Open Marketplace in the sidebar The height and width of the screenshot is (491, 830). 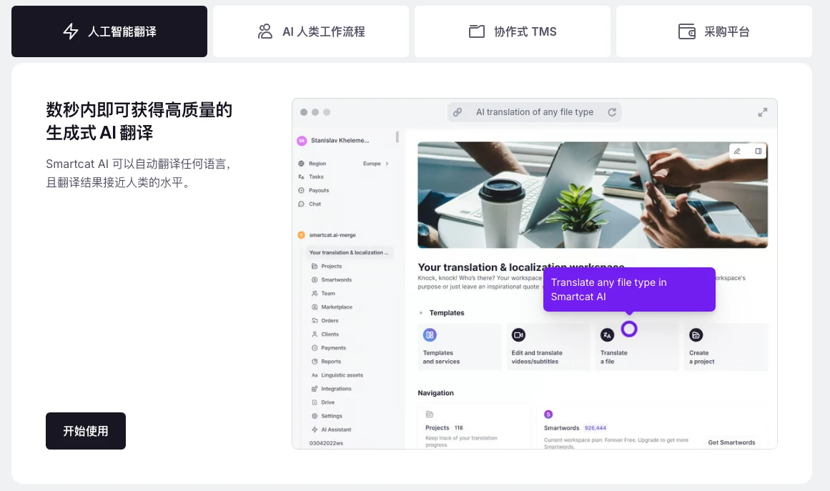337,307
